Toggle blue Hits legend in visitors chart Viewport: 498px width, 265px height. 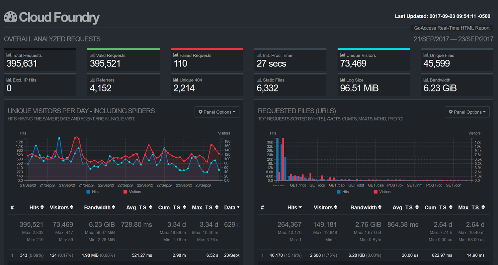(92, 192)
